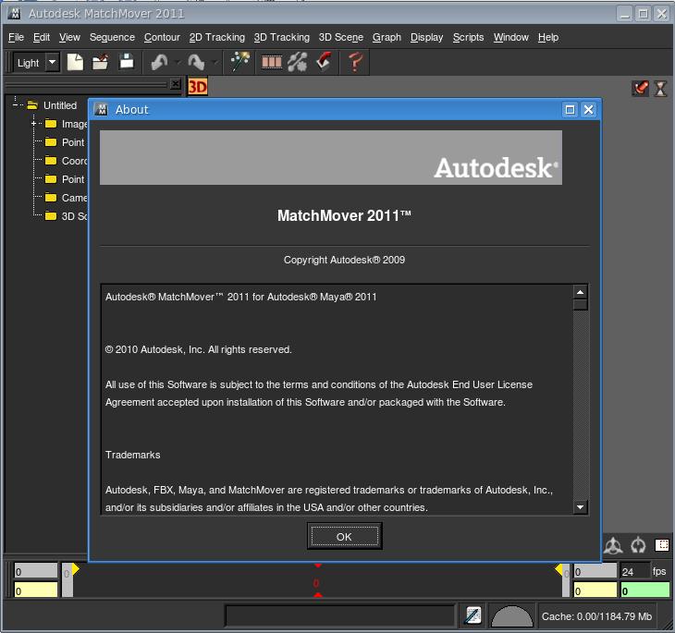Collapse the Untitled project tree node
The image size is (675, 633).
coord(16,105)
